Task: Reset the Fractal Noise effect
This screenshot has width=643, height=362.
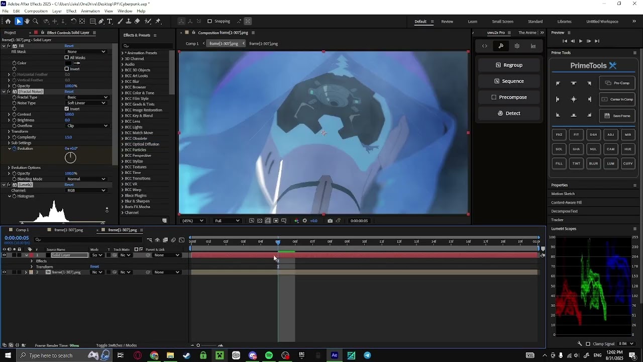Action: click(69, 92)
